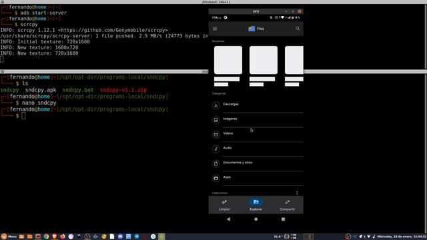Open the white document taskbar icon

[112, 237]
